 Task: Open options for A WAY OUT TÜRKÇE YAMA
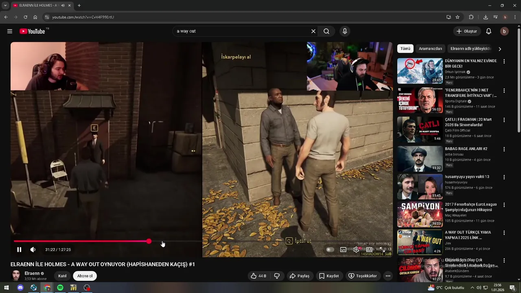(x=504, y=233)
